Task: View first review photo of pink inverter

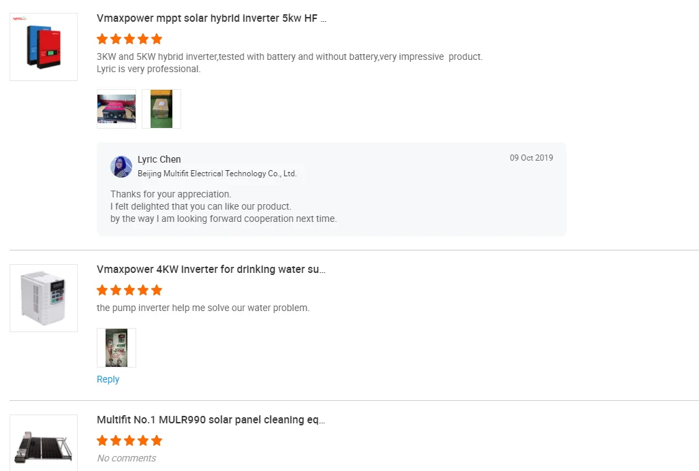Action: pos(117,109)
